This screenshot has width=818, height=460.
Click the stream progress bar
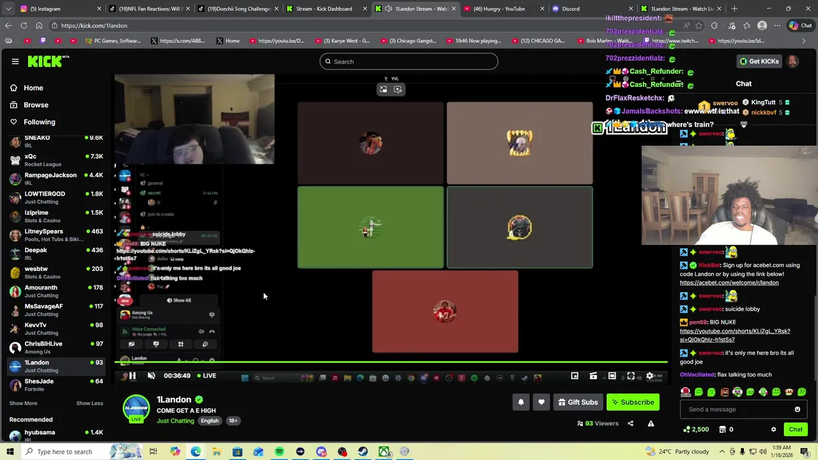click(x=391, y=363)
